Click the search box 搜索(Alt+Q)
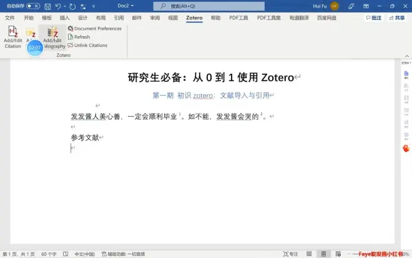Screen dimensions: 412x258 point(209,6)
